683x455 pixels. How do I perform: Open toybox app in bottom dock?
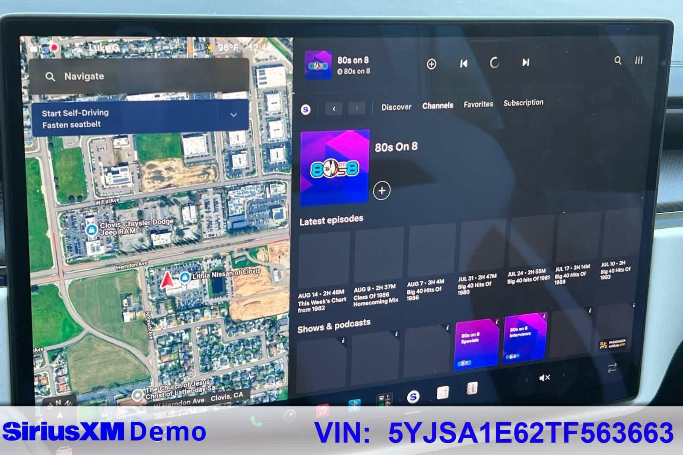(x=383, y=401)
